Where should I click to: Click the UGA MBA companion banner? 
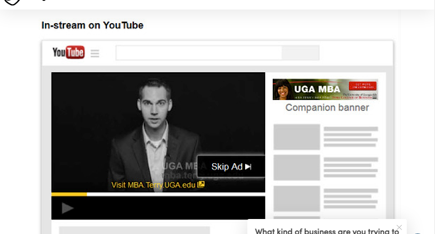(x=325, y=90)
